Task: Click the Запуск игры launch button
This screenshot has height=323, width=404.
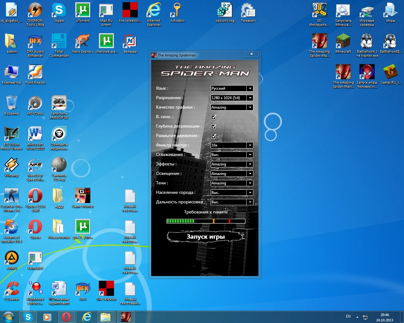Action: tap(206, 237)
